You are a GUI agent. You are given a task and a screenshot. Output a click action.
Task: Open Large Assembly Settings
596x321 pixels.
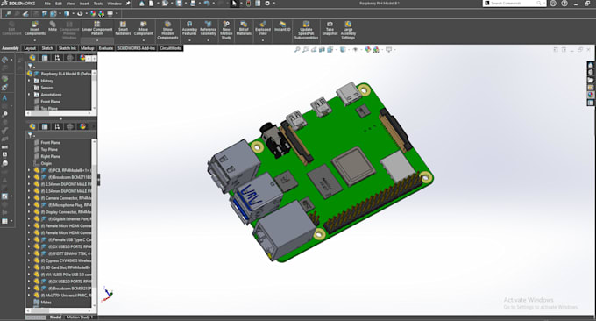pyautogui.click(x=348, y=31)
